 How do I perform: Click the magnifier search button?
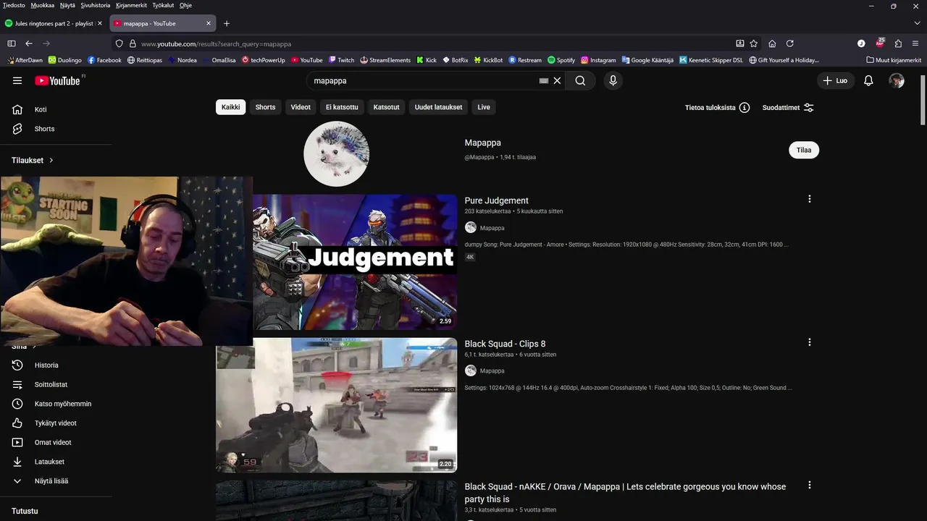pos(580,81)
